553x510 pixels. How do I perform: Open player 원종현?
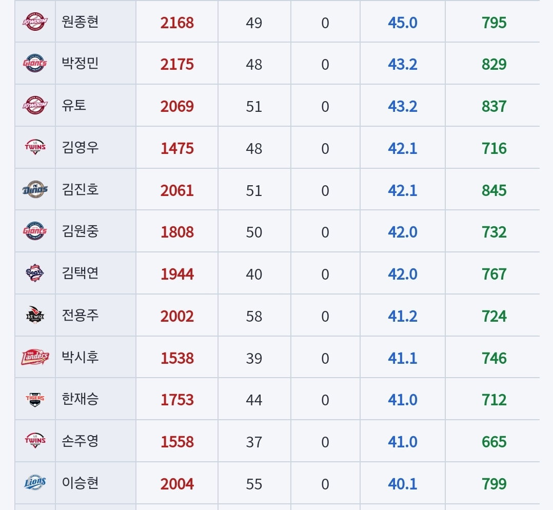tap(80, 22)
